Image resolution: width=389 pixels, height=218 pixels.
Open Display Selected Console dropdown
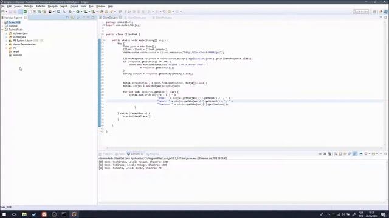pos(370,154)
